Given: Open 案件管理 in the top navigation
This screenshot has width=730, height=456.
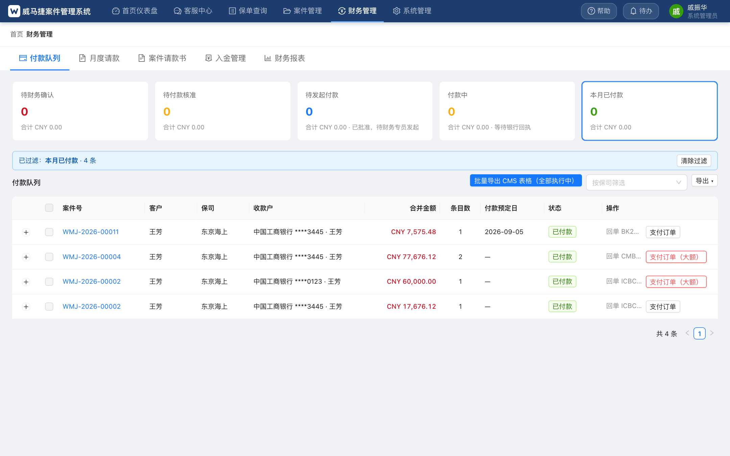Looking at the screenshot, I should [302, 11].
